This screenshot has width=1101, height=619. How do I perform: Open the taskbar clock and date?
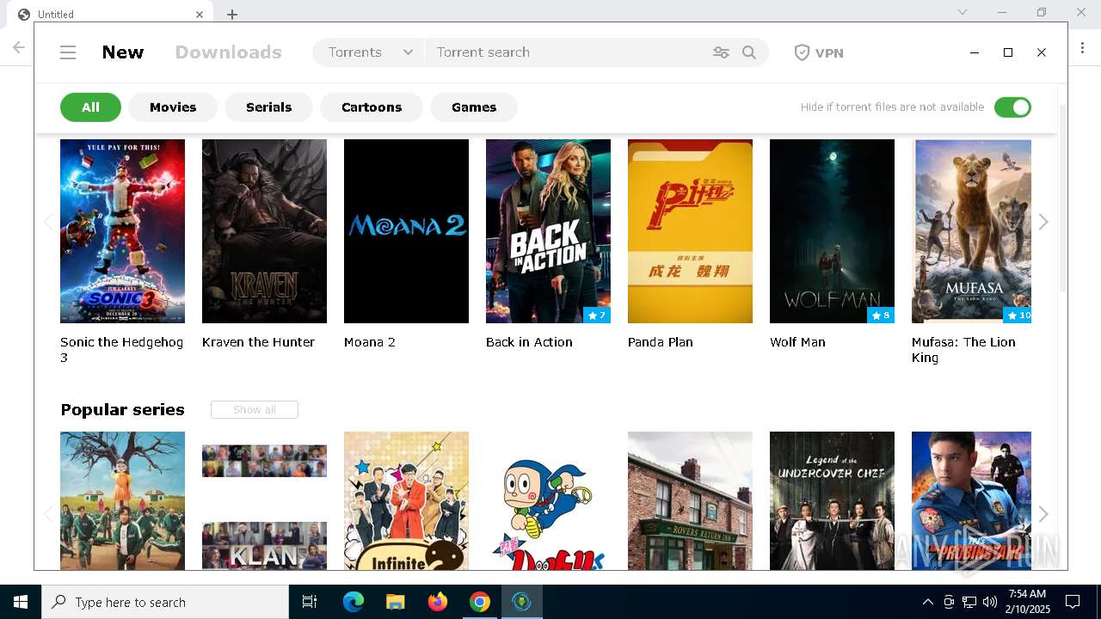(x=1028, y=602)
